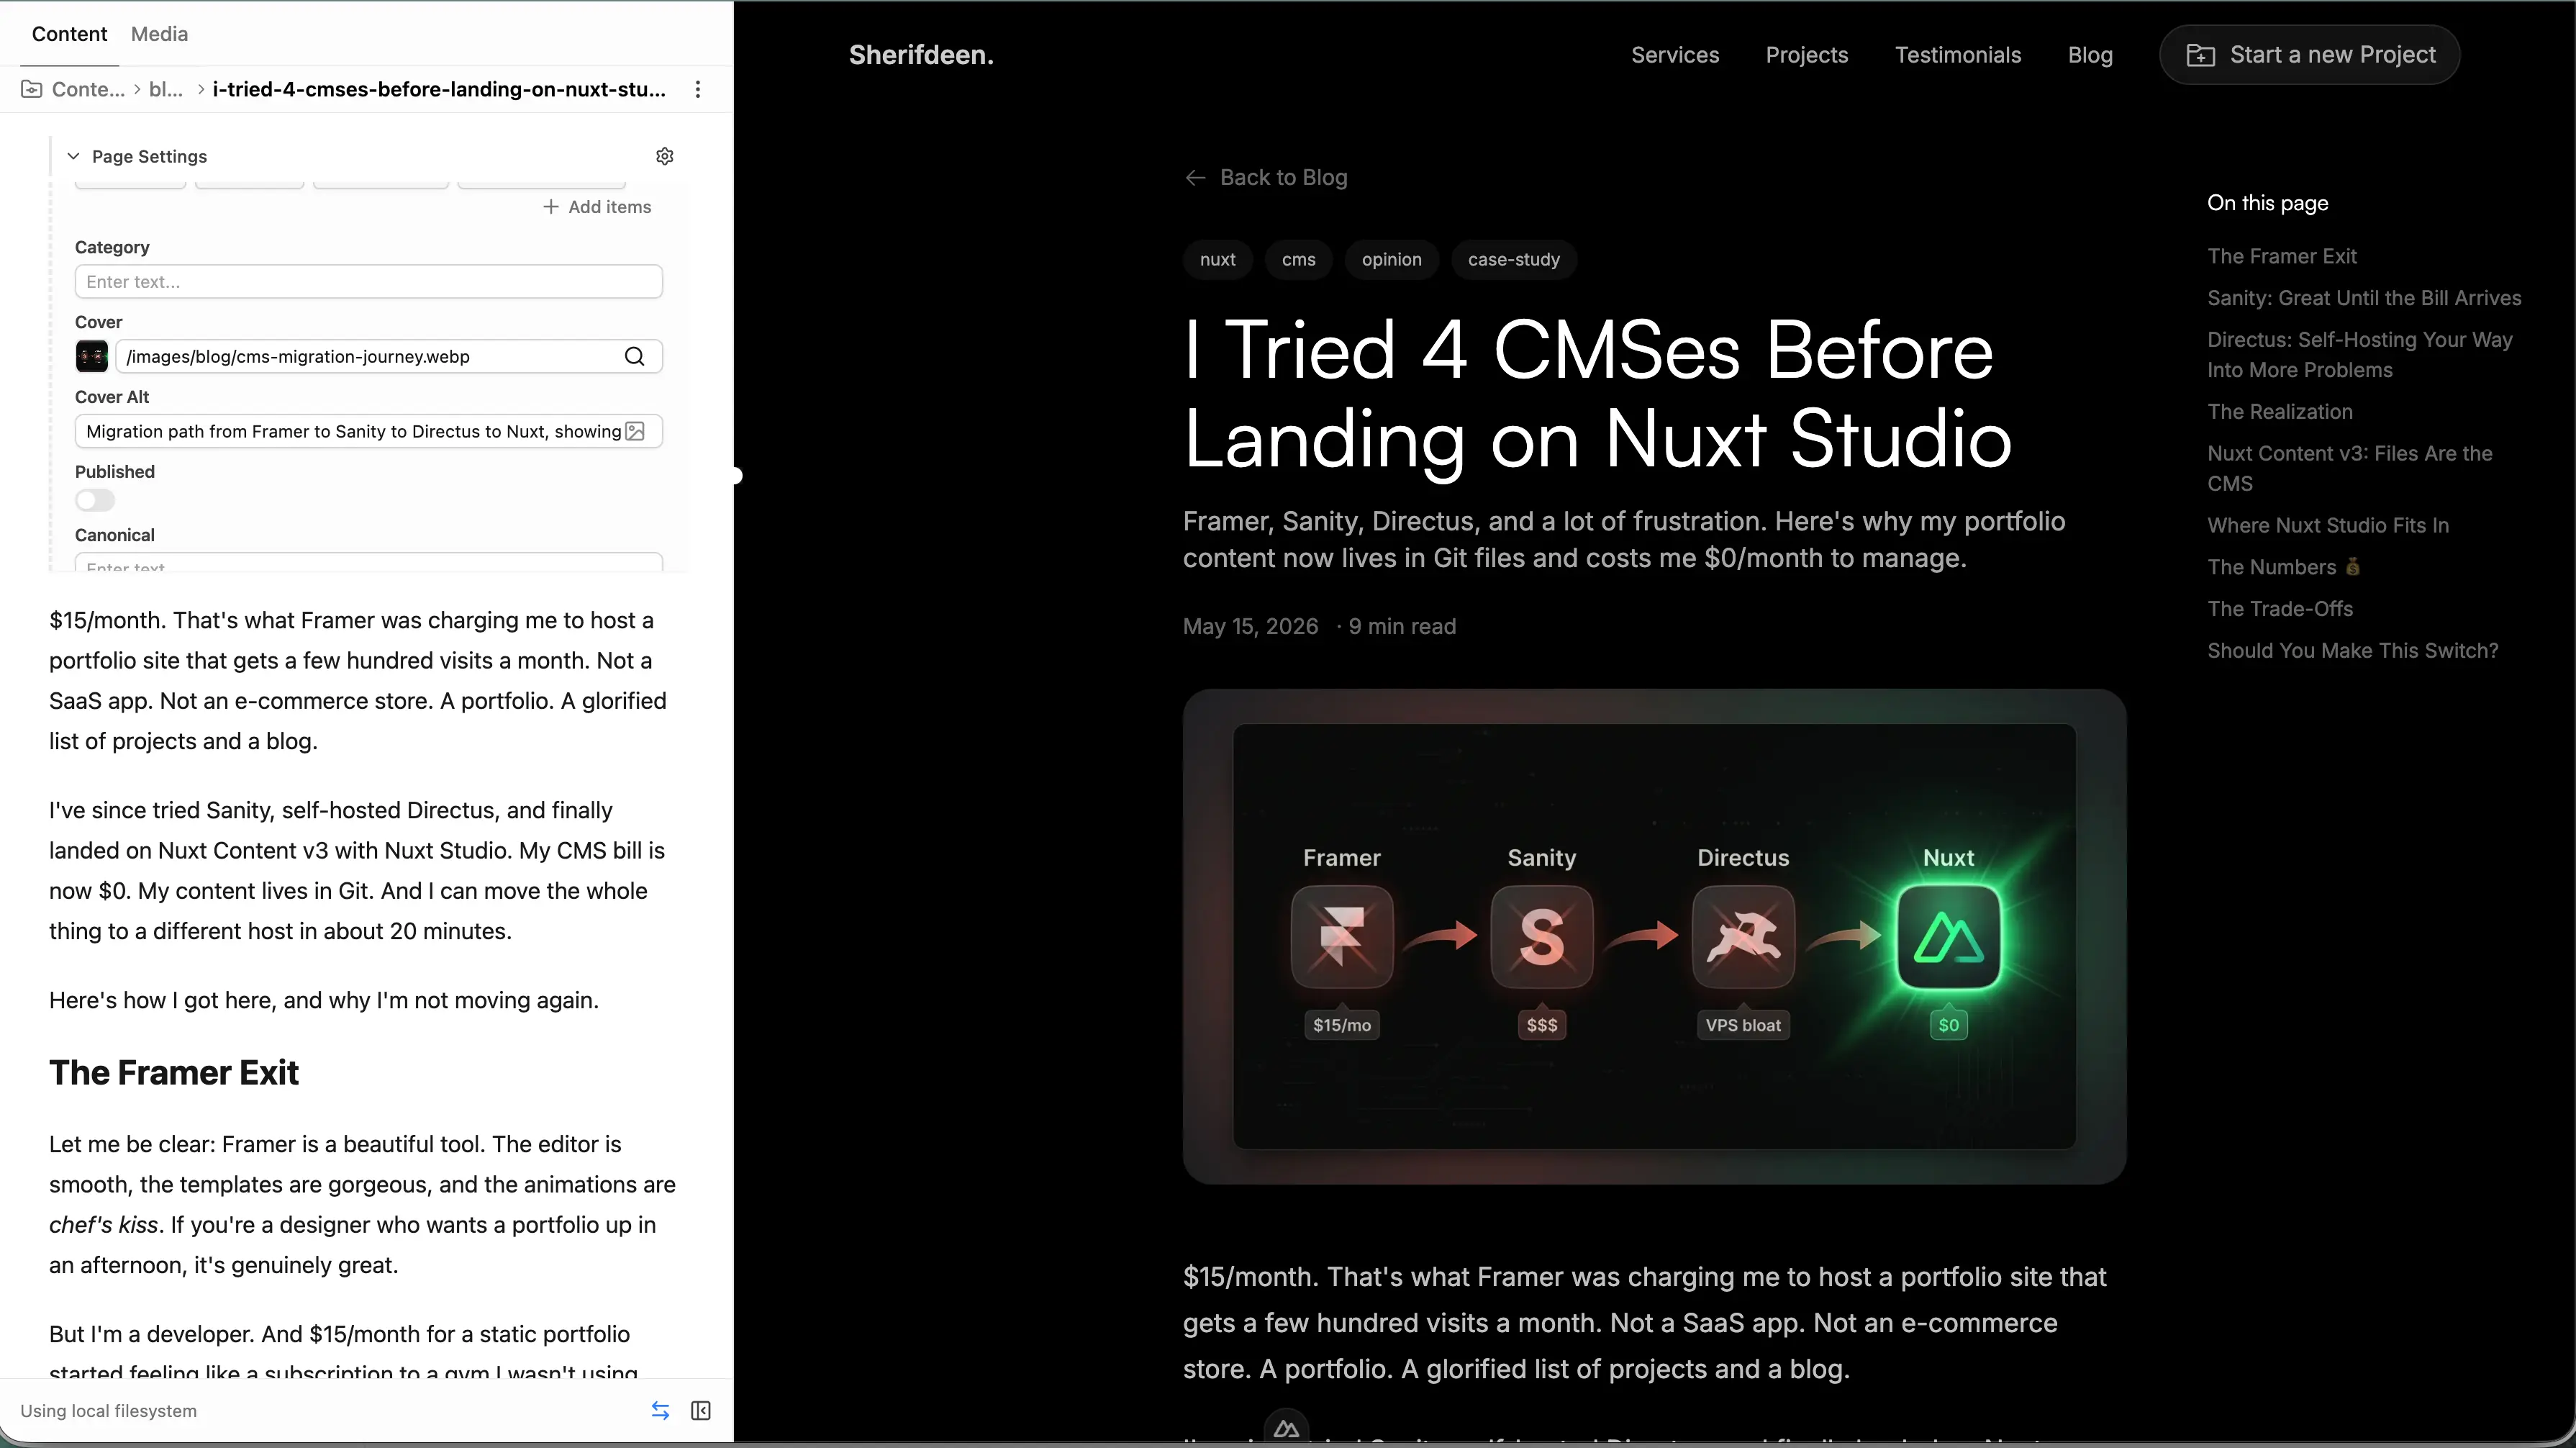Toggle the Published switch
2576x1448 pixels.
coord(95,500)
